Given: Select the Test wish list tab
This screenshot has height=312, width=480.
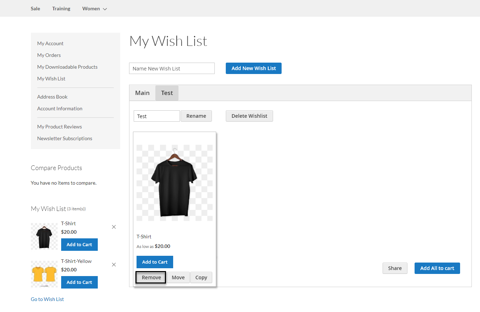Looking at the screenshot, I should coord(167,93).
